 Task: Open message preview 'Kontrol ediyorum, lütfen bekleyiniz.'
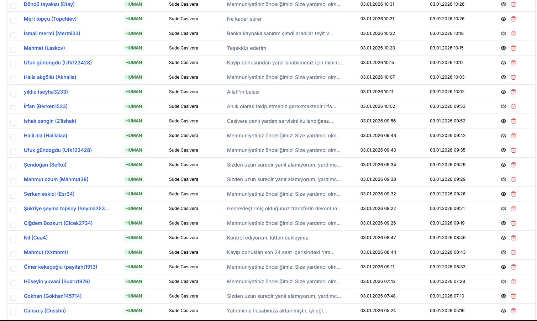(268, 238)
